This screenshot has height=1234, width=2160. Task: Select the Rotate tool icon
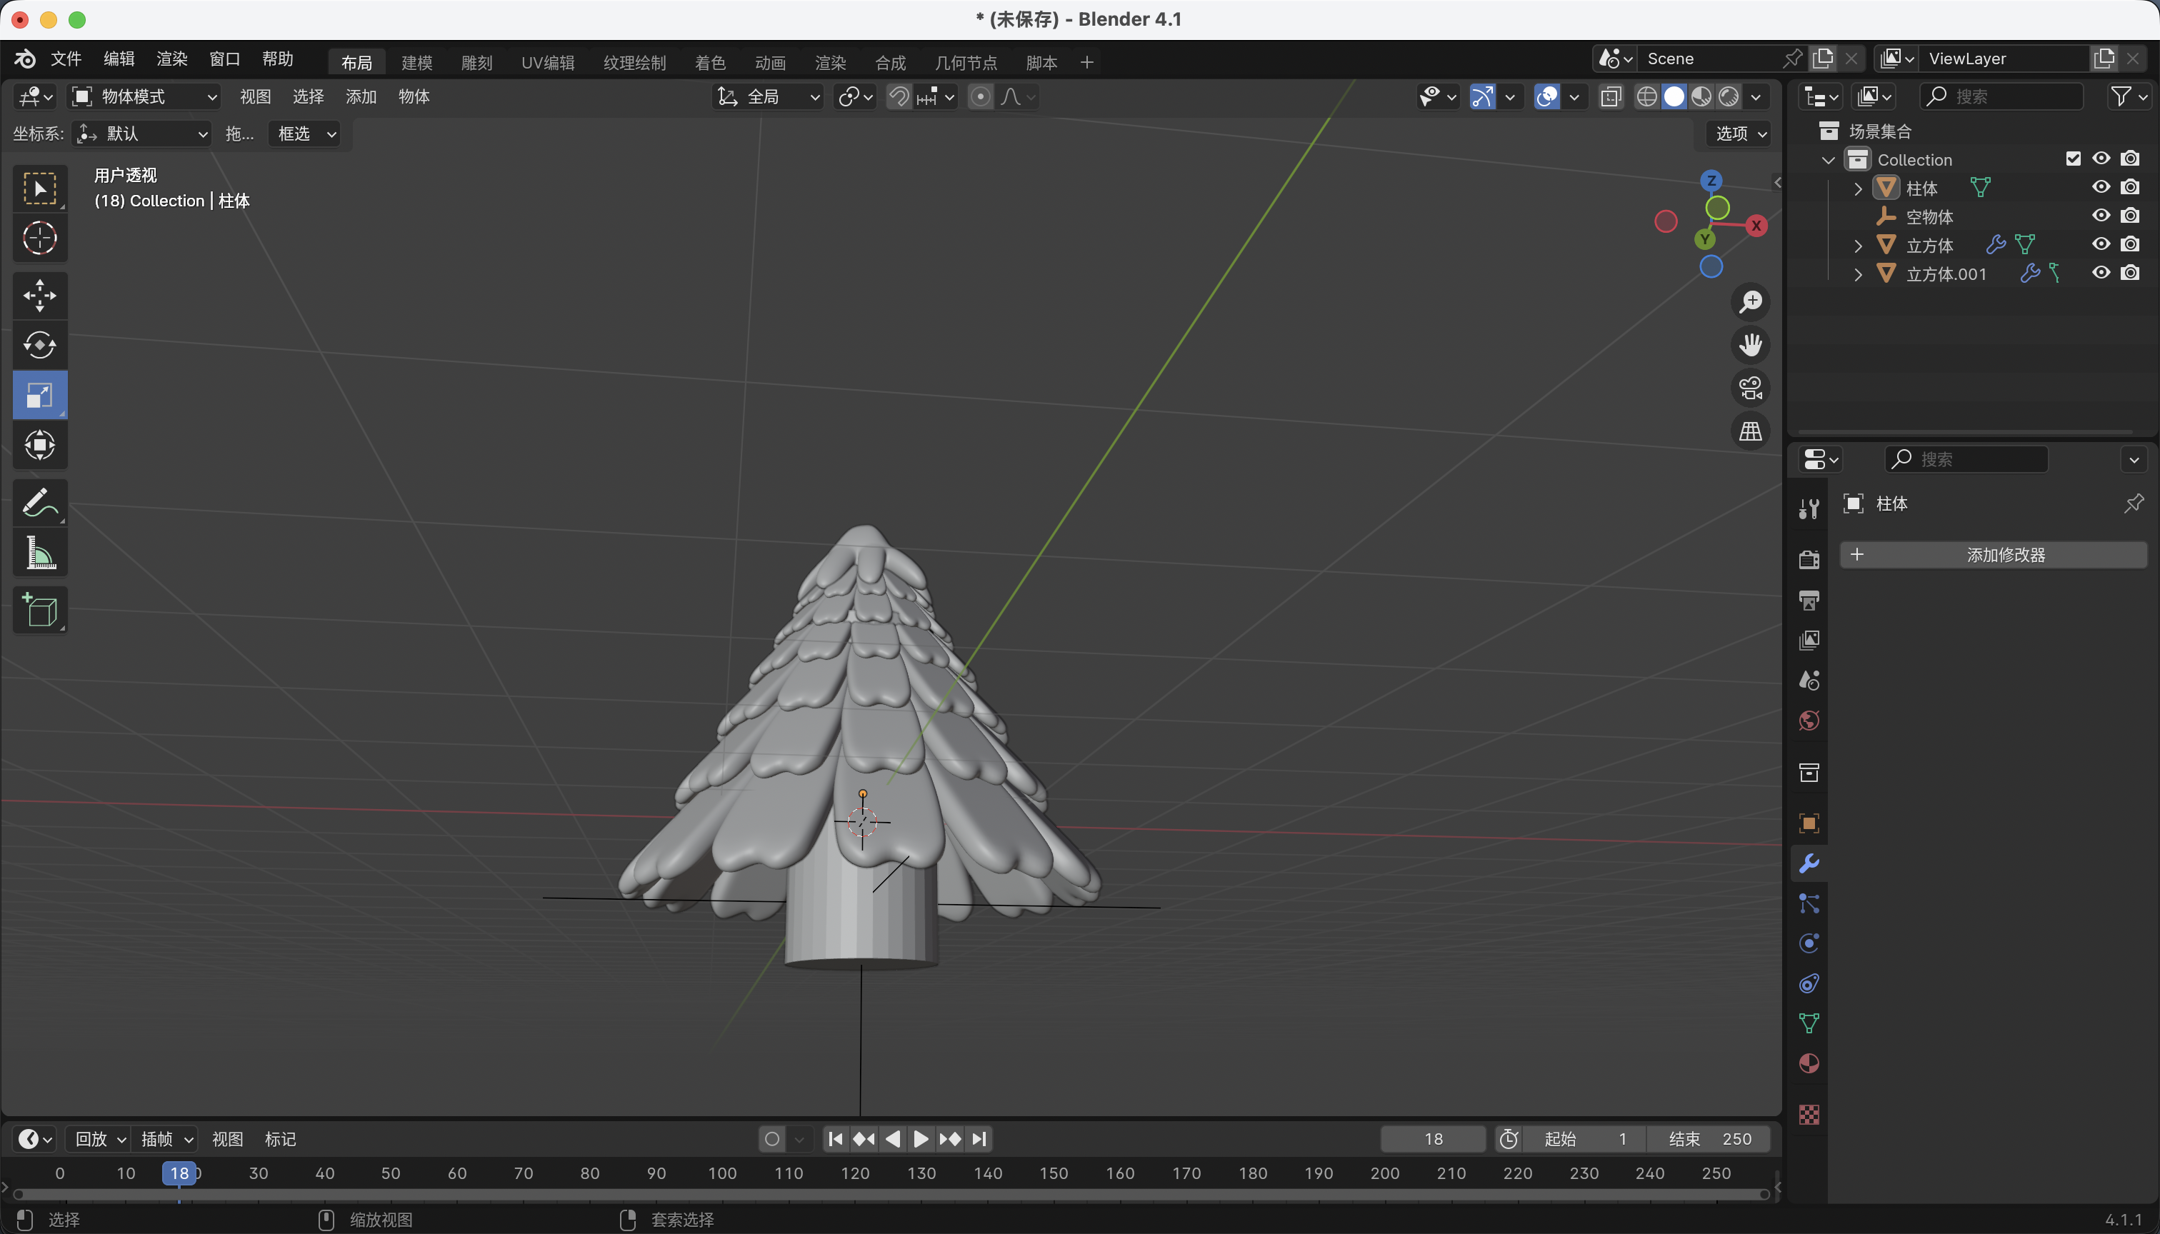pyautogui.click(x=40, y=345)
